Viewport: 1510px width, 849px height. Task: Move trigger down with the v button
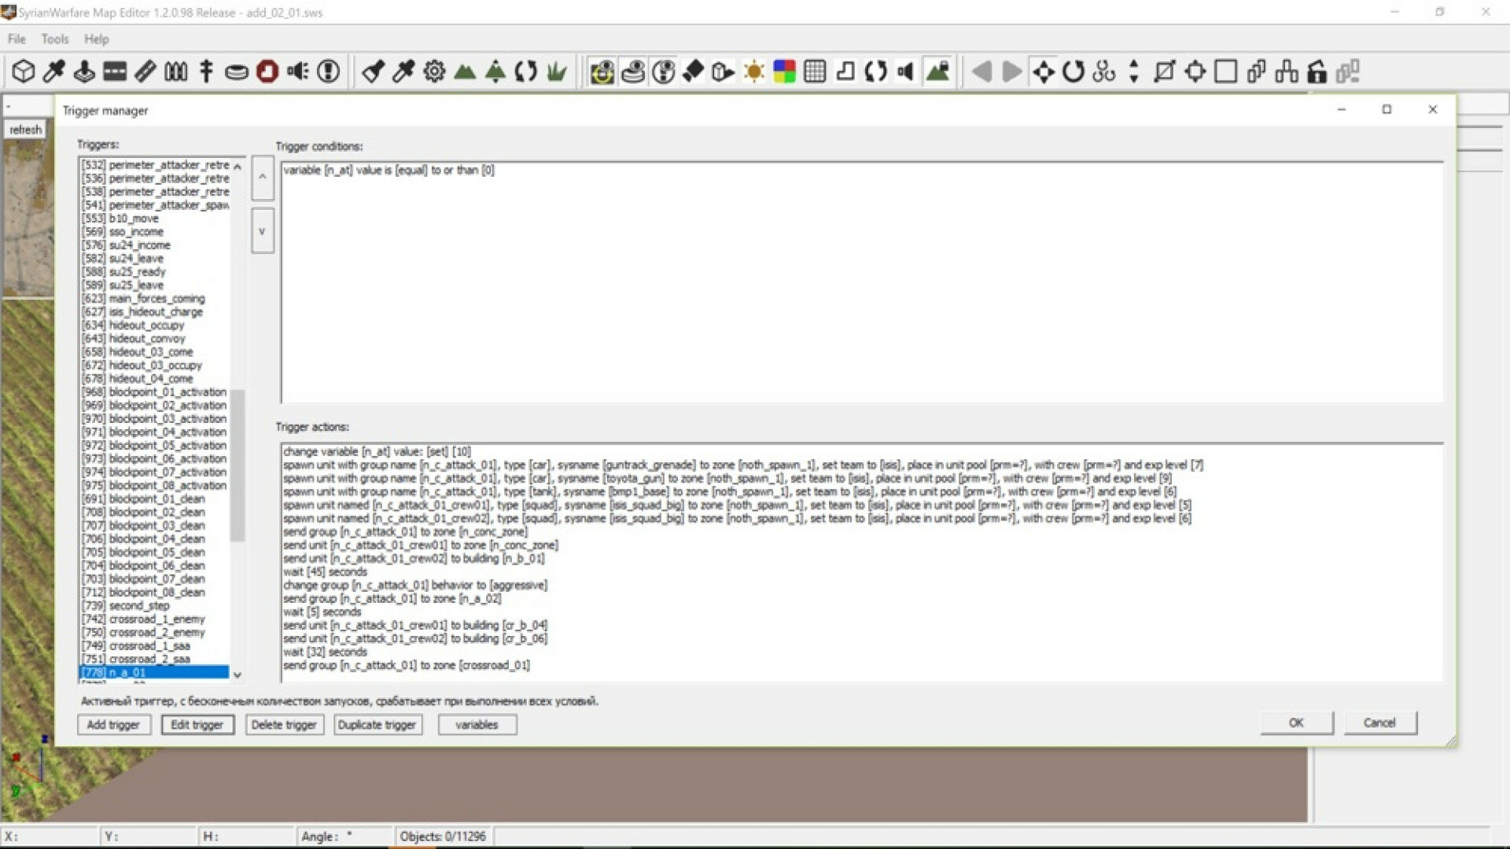click(x=263, y=231)
